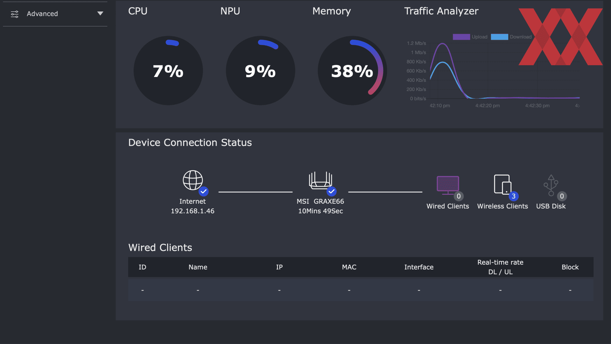Click the Memory title
611x344 pixels.
332,11
